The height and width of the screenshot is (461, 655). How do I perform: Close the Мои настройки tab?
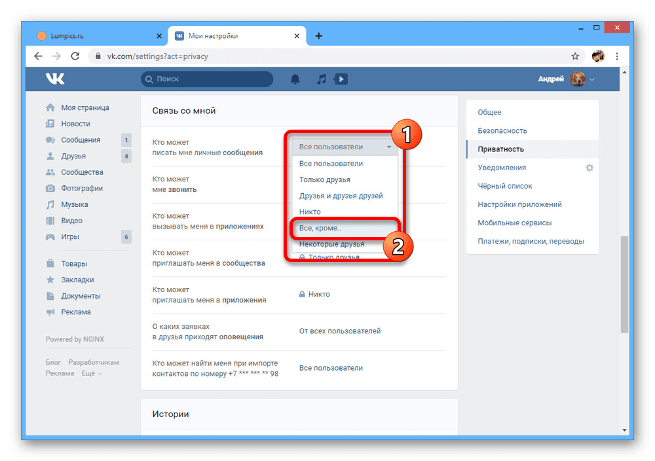pos(297,36)
